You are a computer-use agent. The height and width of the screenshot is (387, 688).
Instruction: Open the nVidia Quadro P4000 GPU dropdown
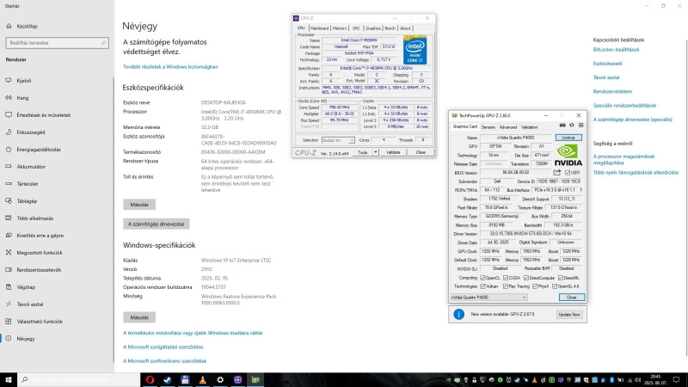(488, 298)
